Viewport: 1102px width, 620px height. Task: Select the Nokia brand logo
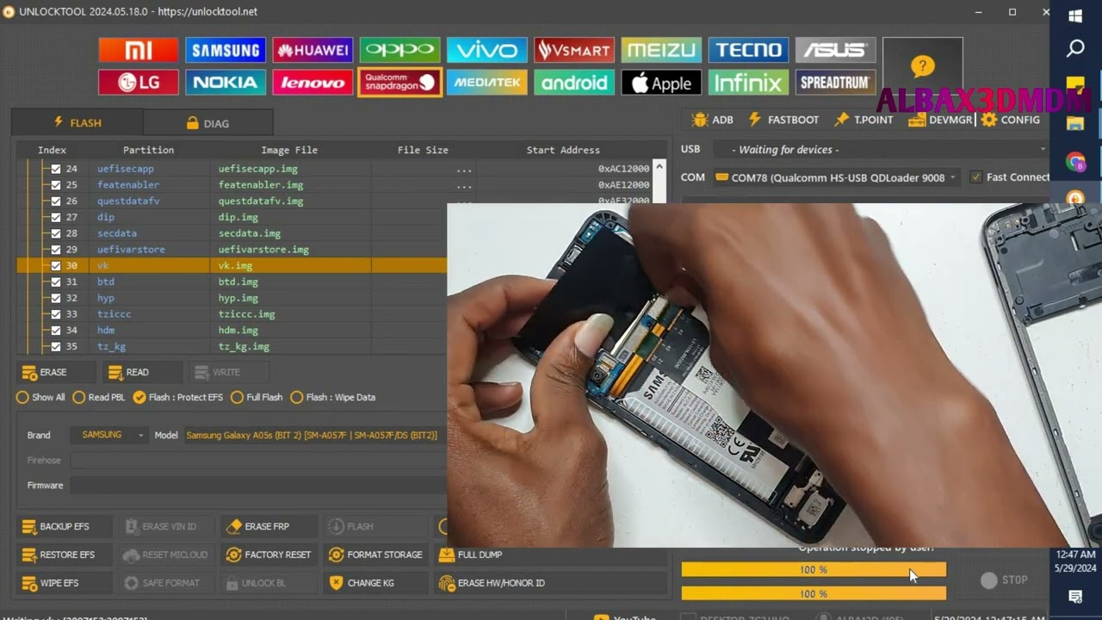pos(226,83)
